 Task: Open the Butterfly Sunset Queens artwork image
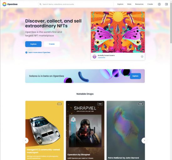118,32
